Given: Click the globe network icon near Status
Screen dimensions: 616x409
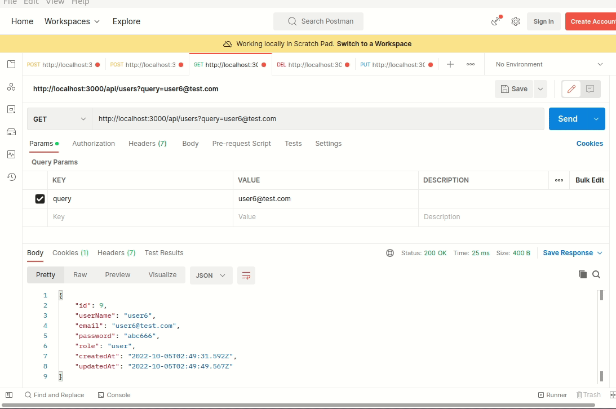Looking at the screenshot, I should [x=389, y=253].
